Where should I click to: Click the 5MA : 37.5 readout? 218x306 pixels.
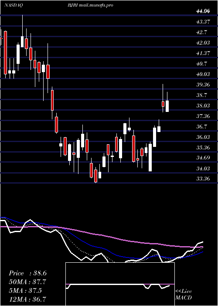click(25, 291)
